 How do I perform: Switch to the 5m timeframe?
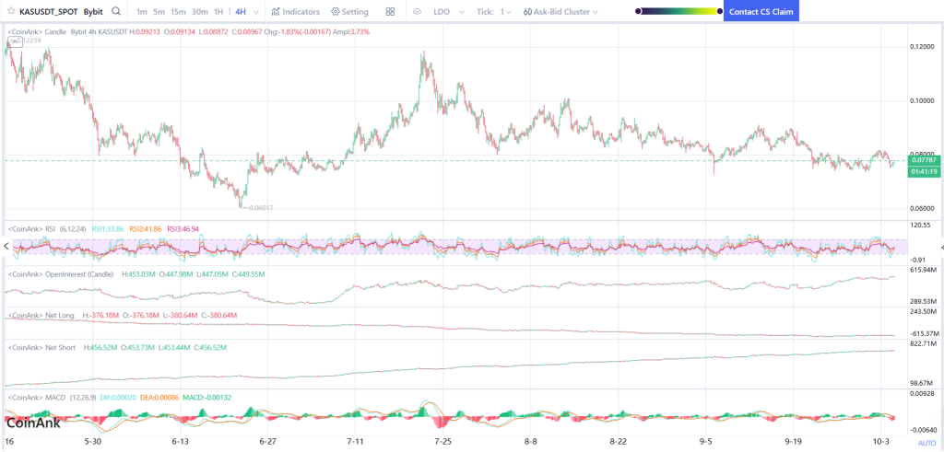click(159, 11)
